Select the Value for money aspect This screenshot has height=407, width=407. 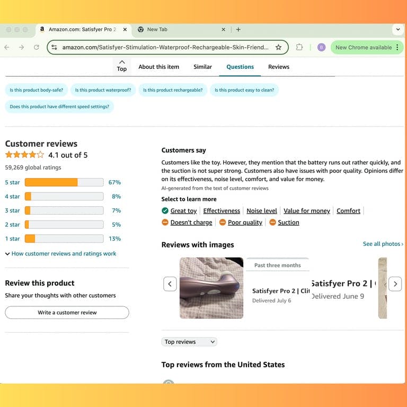(306, 211)
